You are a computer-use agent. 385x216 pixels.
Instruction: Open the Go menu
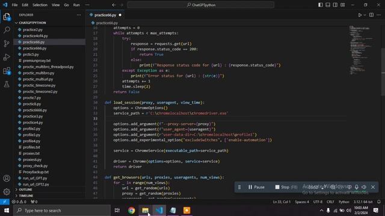[x=66, y=5]
